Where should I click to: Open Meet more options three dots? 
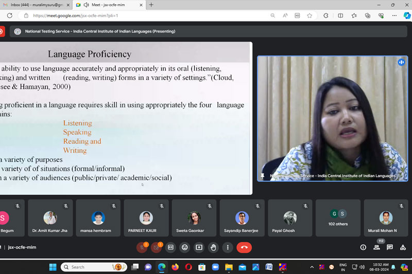click(x=228, y=247)
